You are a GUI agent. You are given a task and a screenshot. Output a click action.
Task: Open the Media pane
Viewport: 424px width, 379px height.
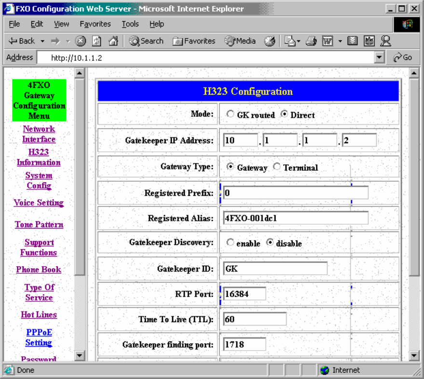click(240, 41)
